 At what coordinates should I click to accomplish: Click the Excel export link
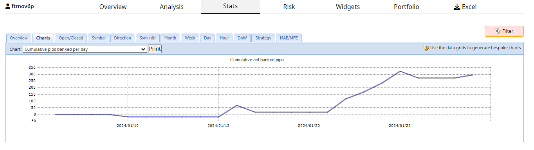coord(465,7)
